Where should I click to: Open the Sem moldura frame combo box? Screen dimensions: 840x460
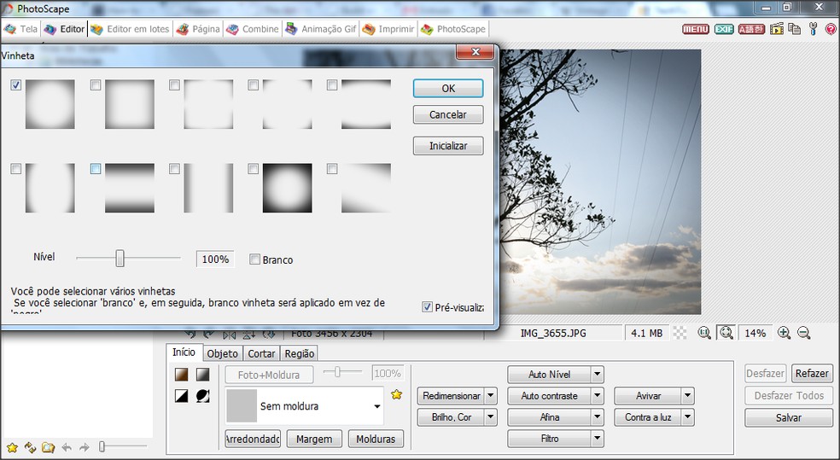304,406
